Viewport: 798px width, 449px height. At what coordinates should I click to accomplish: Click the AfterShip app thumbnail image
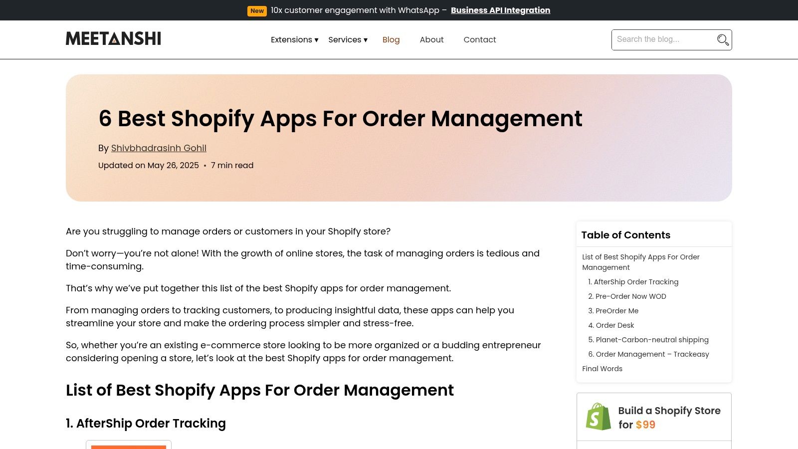pyautogui.click(x=129, y=445)
